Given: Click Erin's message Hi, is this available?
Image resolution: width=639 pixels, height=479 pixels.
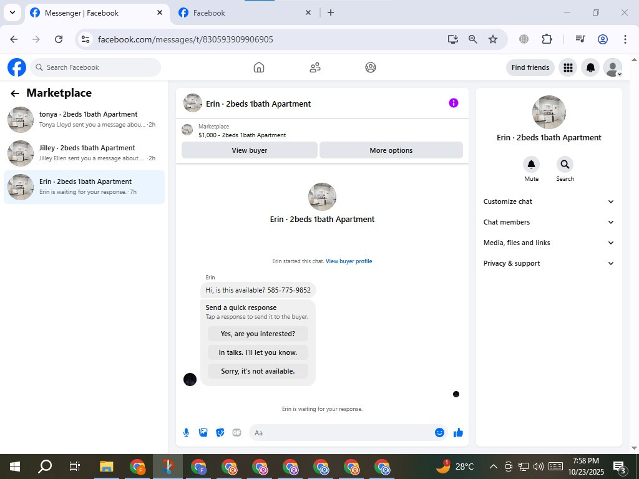Looking at the screenshot, I should 258,290.
